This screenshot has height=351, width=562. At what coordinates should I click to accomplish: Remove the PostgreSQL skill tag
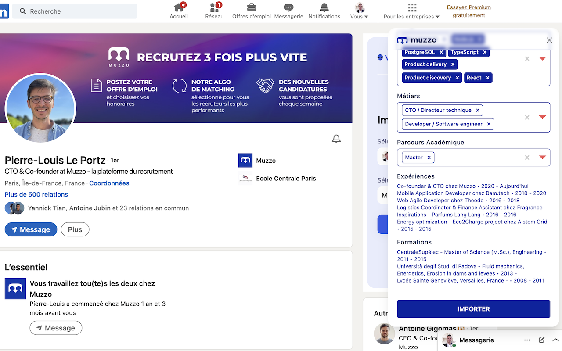coord(441,52)
